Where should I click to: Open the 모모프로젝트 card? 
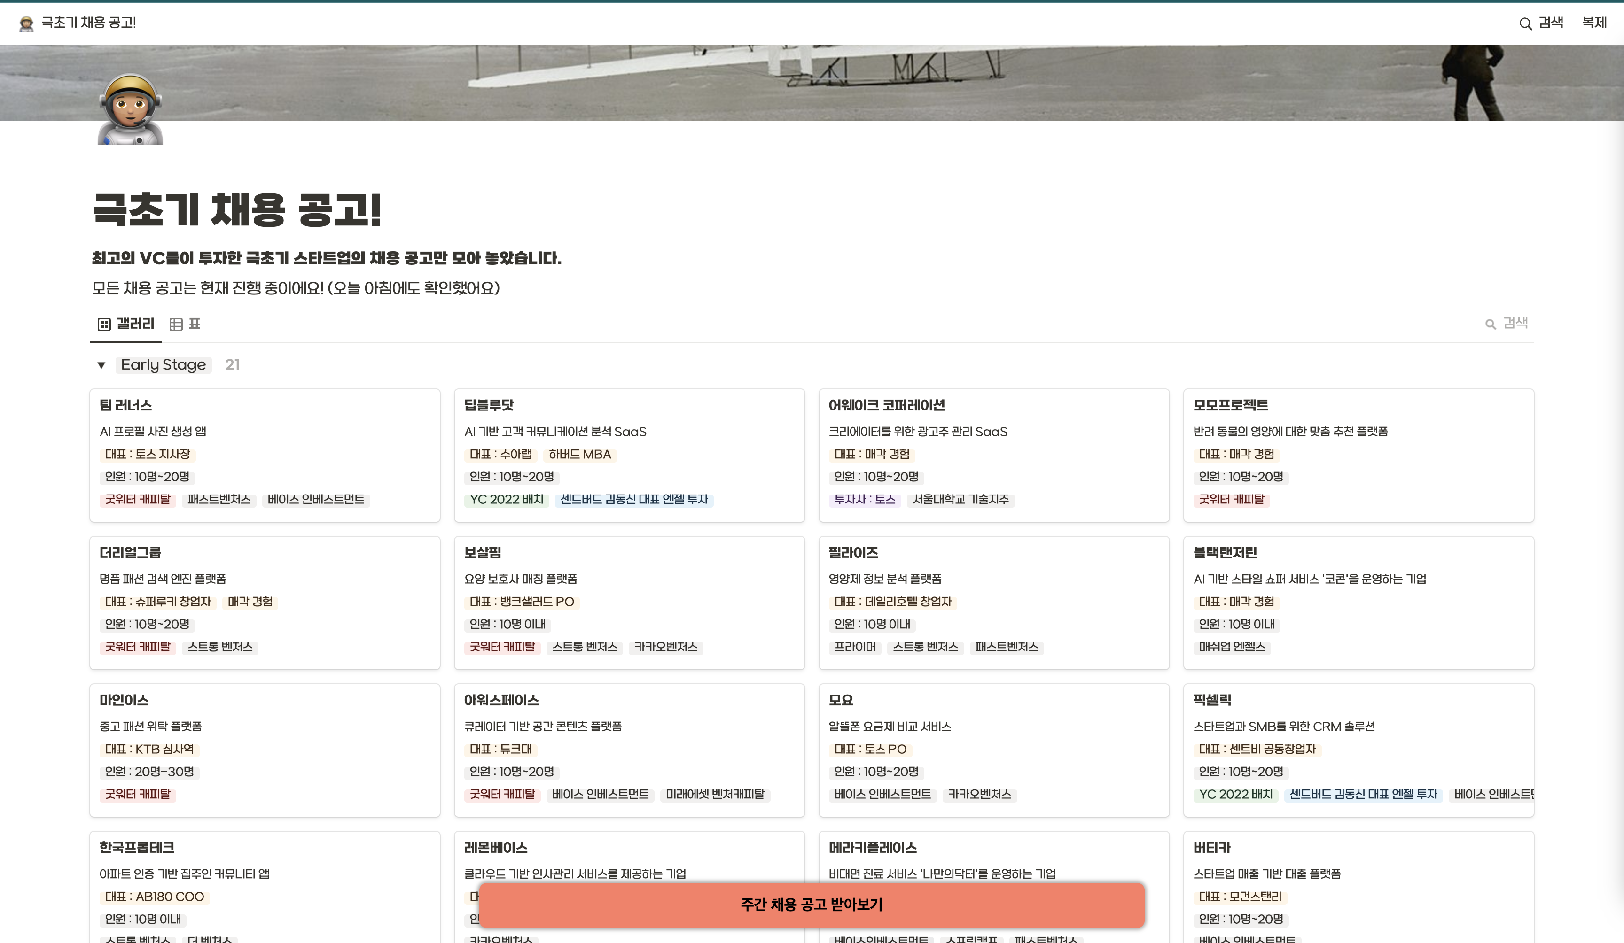click(x=1359, y=455)
